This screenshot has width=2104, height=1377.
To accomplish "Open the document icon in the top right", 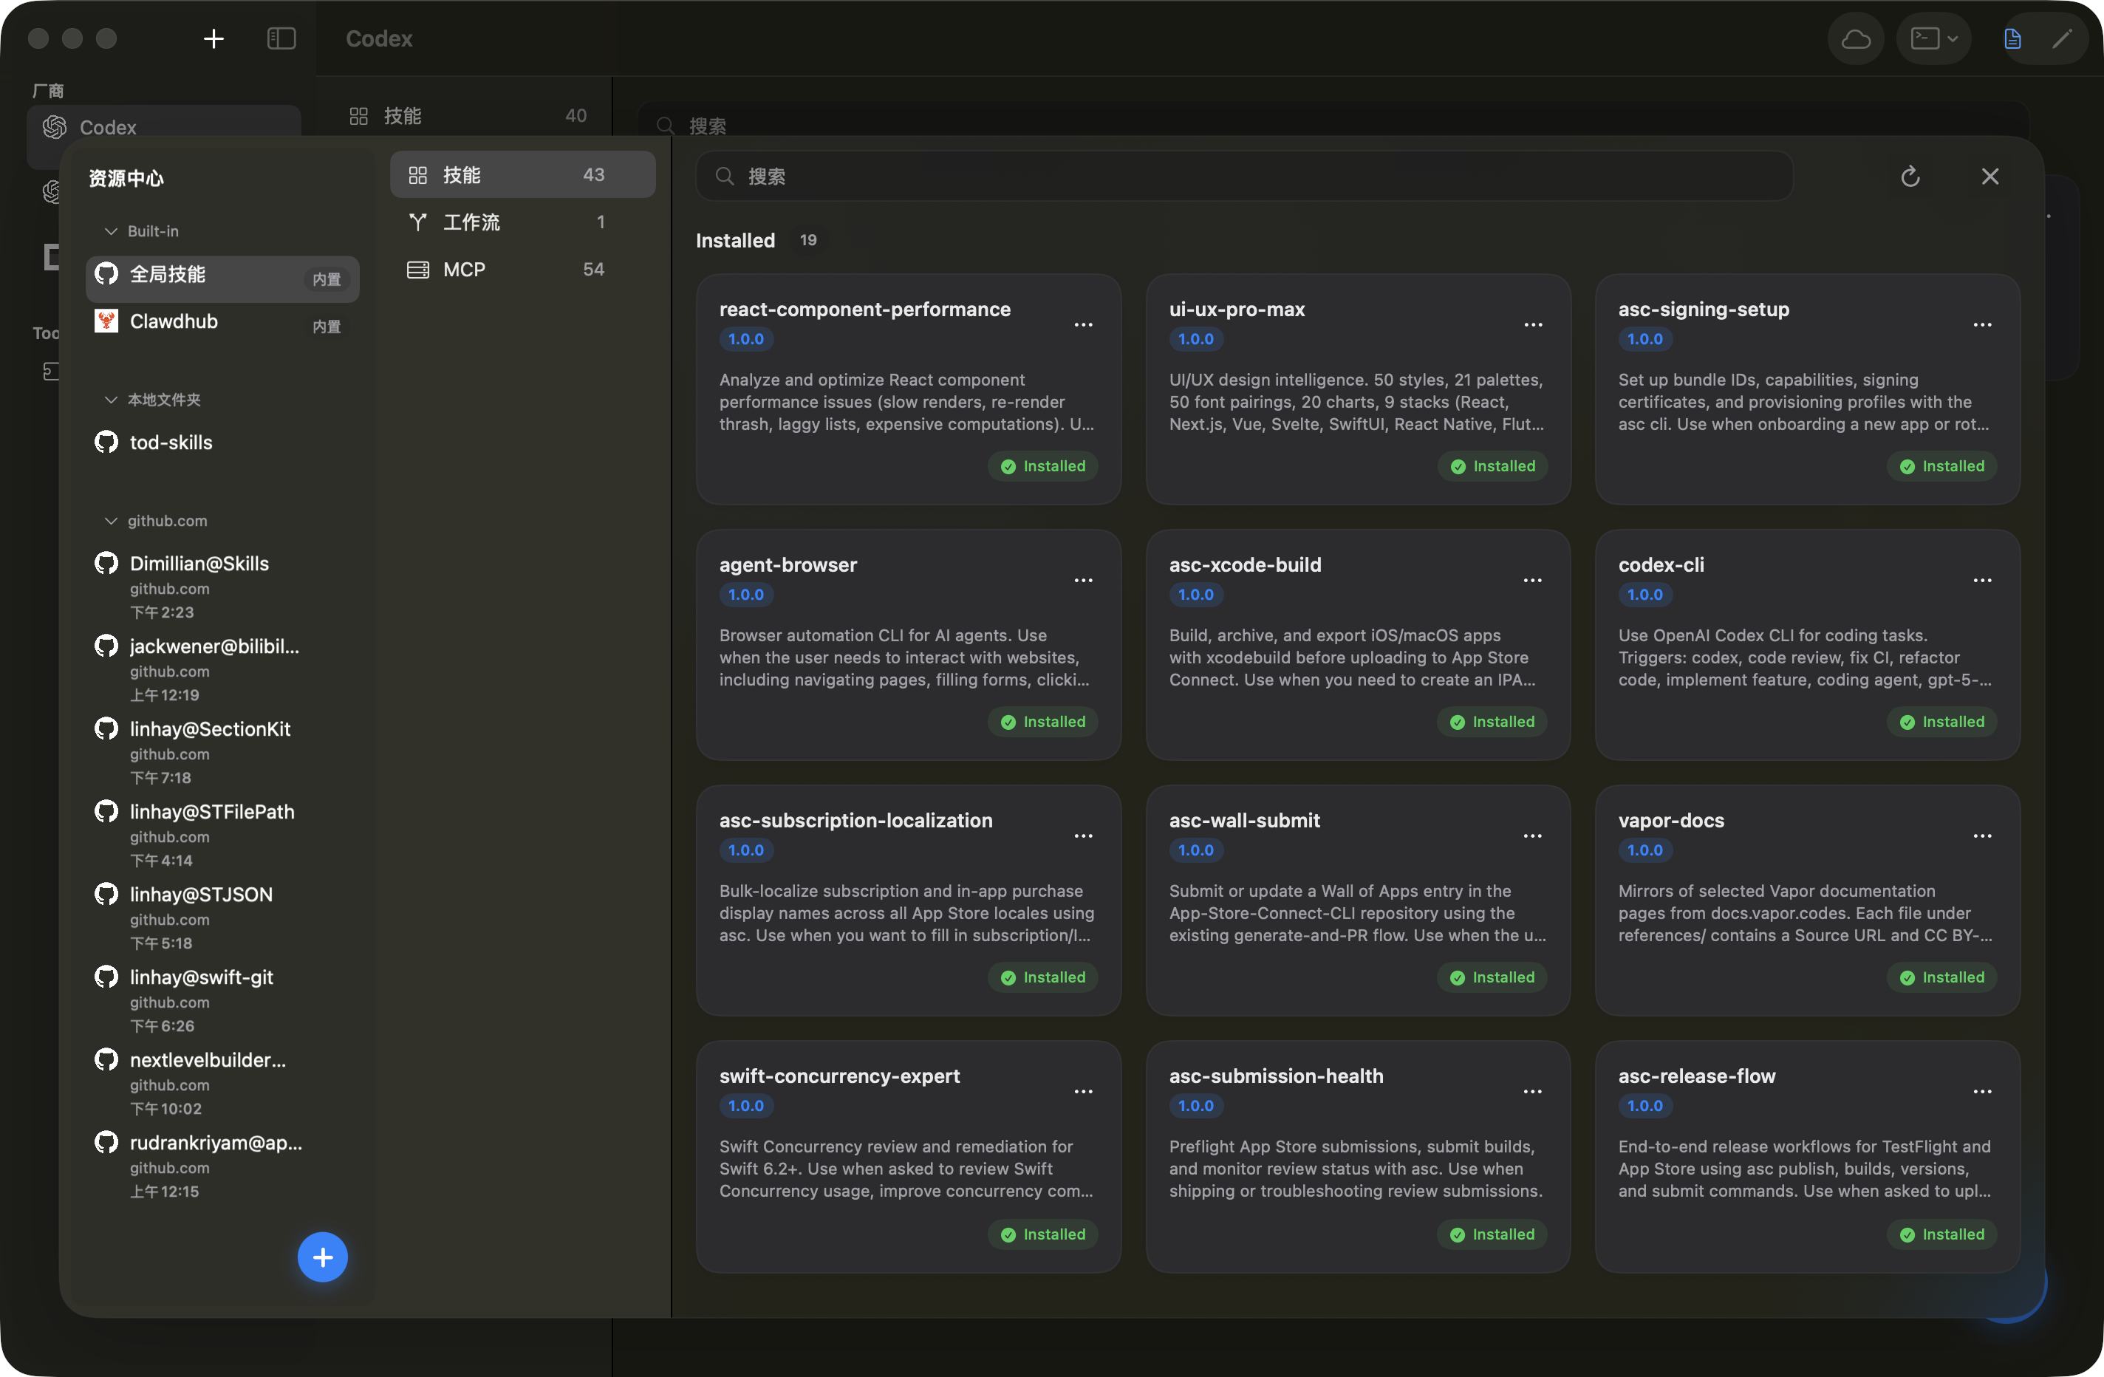I will pyautogui.click(x=2012, y=39).
